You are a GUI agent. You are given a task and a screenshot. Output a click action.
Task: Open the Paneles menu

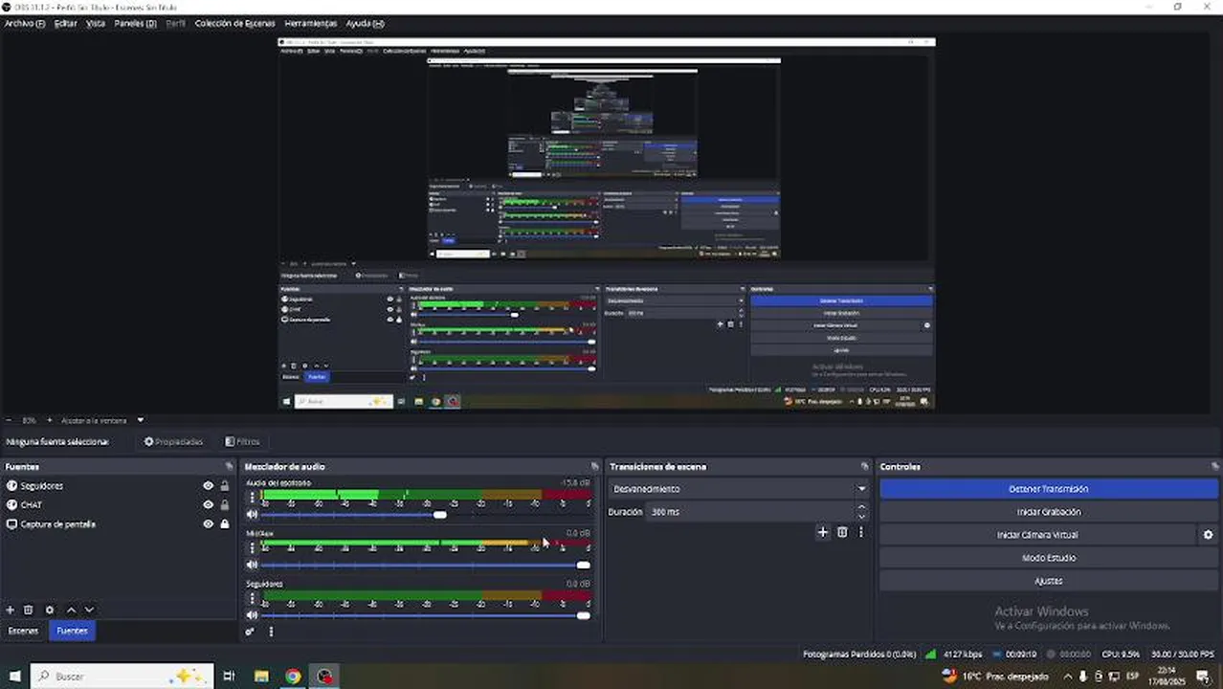click(x=135, y=23)
